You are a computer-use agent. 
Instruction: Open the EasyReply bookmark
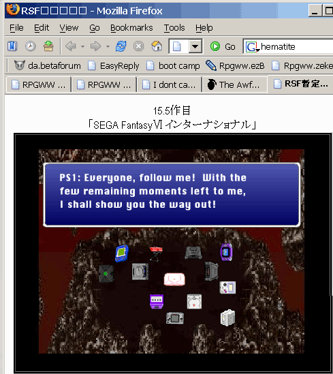(113, 65)
